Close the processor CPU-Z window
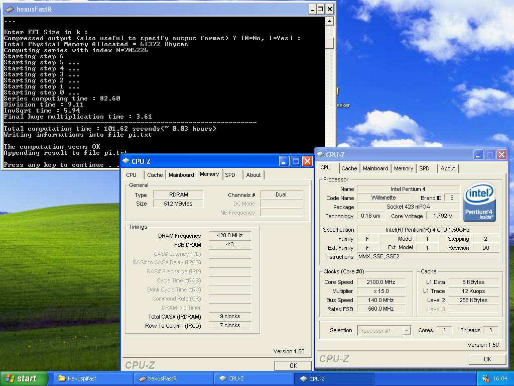Screen dimensions: 514x386 (x=501, y=155)
